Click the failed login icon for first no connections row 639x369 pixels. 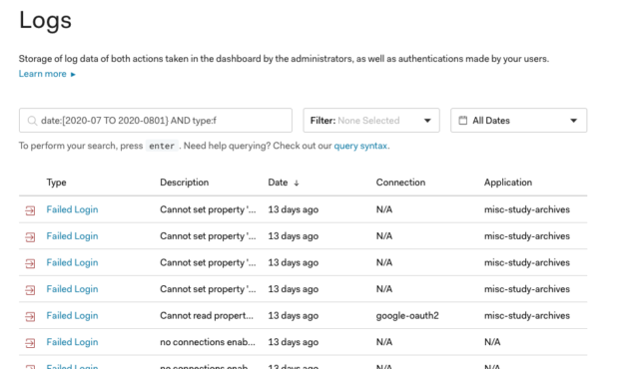point(30,343)
